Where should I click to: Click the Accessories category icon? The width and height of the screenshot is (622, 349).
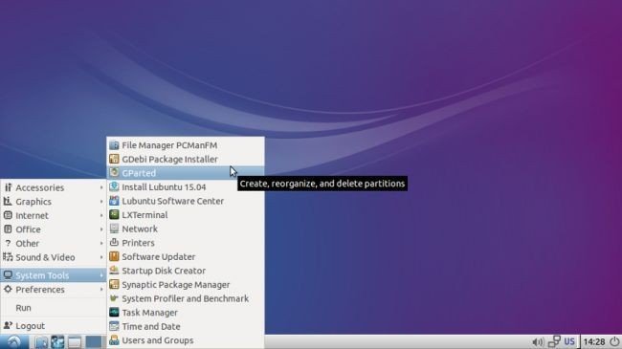(x=8, y=187)
